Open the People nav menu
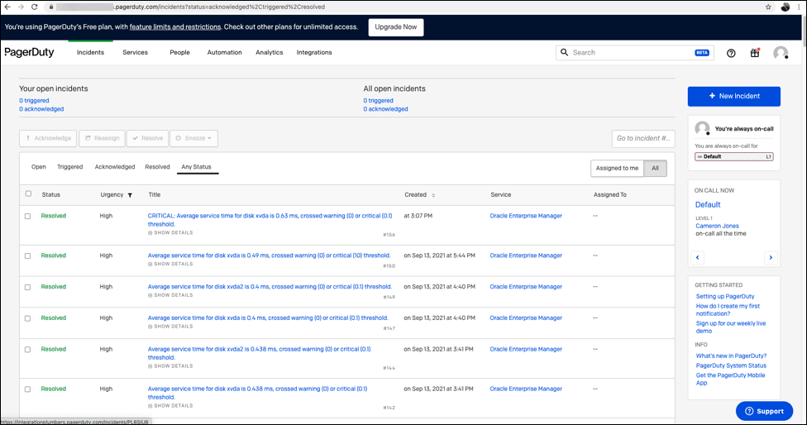This screenshot has height=425, width=807. click(179, 52)
